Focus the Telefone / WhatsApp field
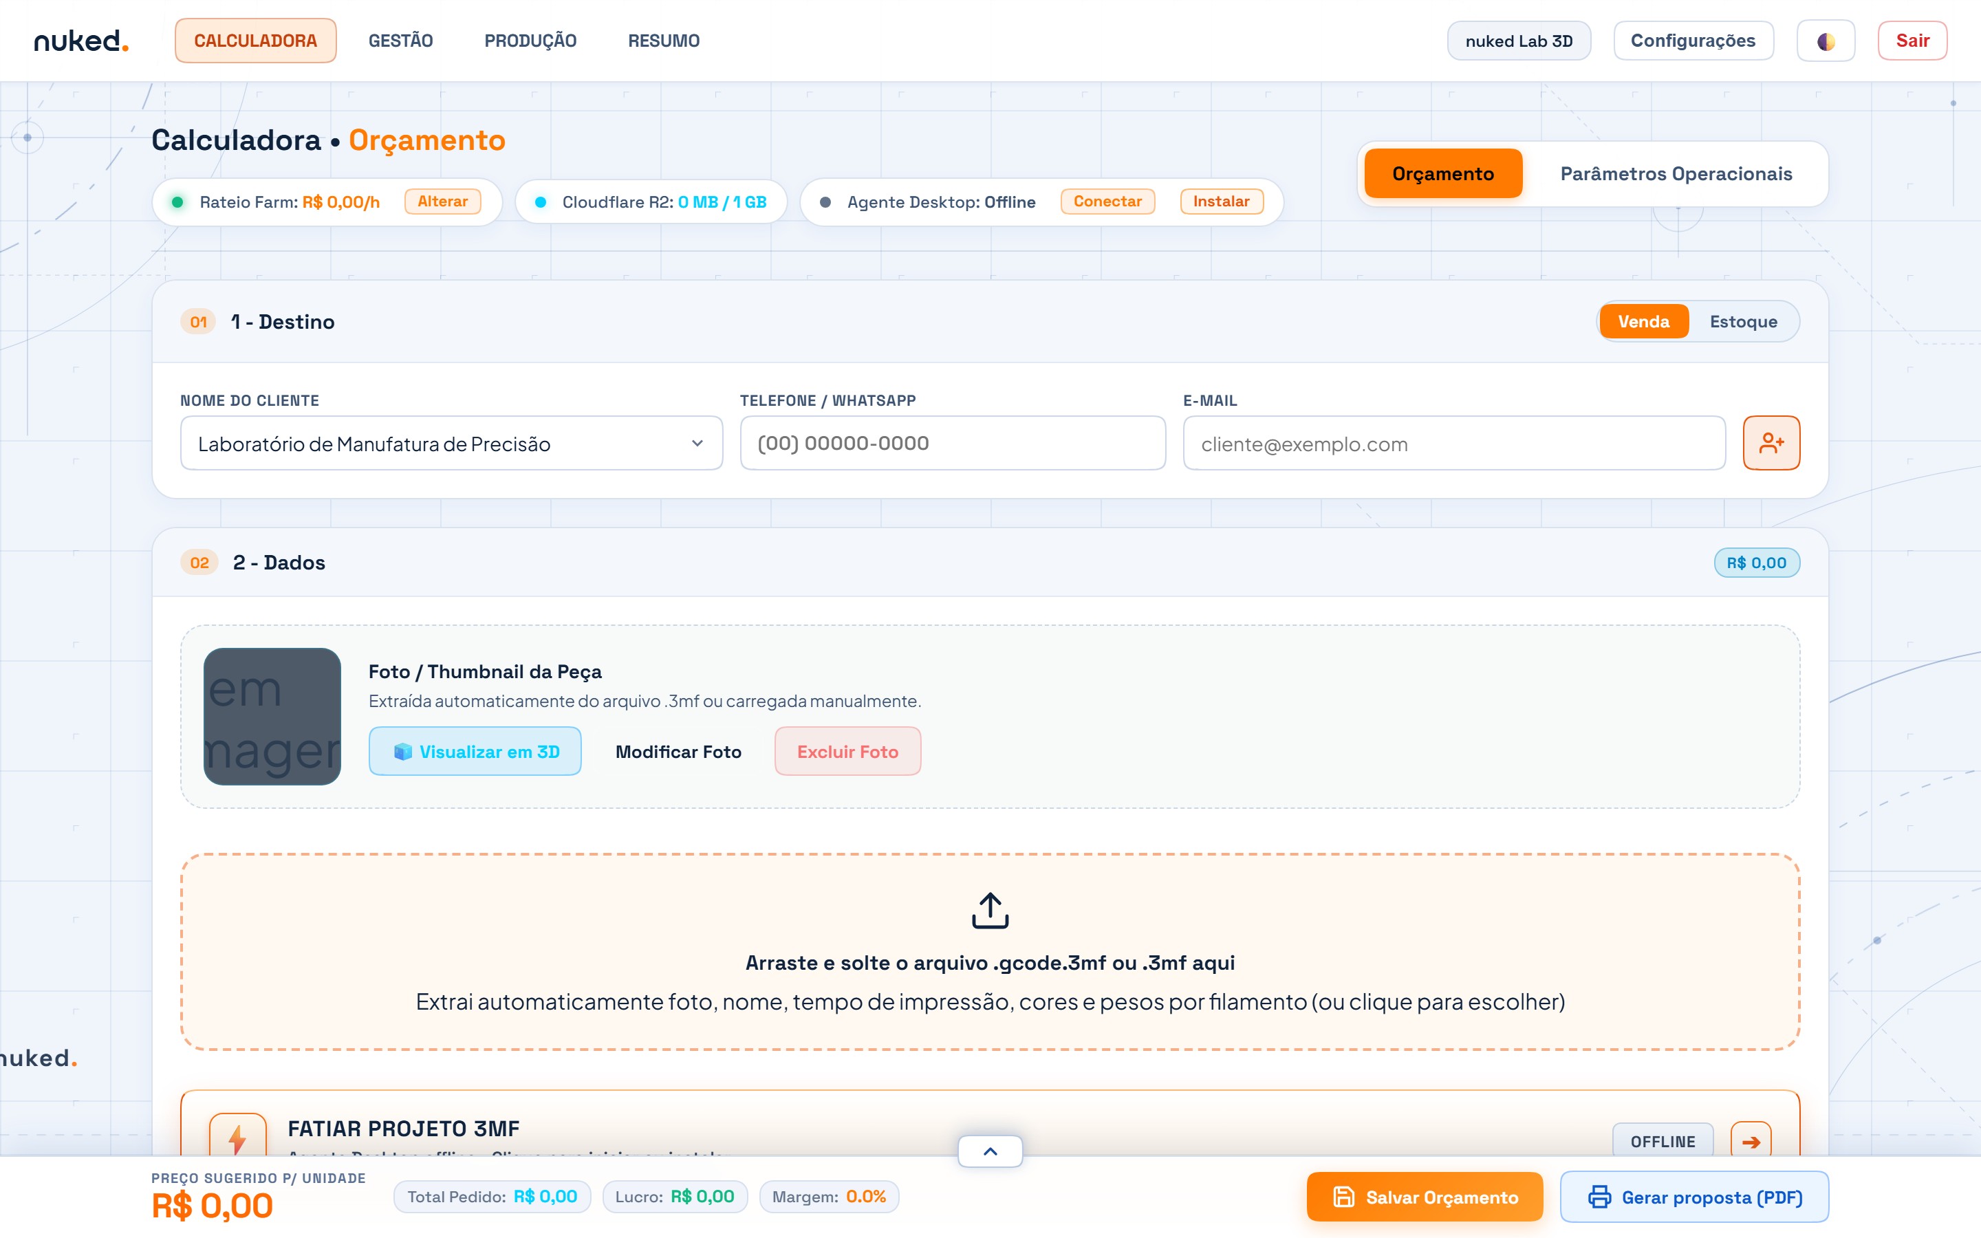The width and height of the screenshot is (1981, 1238). pyautogui.click(x=953, y=443)
